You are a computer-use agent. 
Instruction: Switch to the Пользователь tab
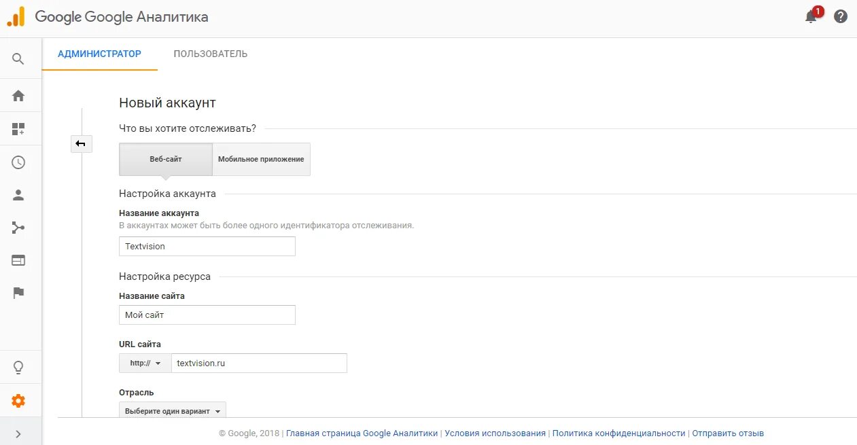[211, 54]
